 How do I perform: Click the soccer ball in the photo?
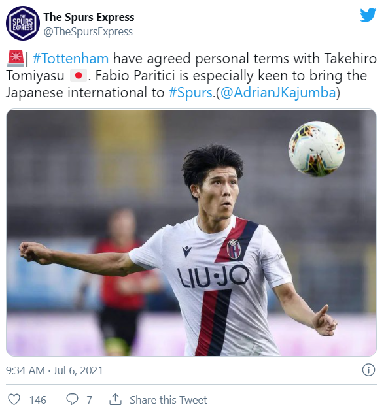(x=317, y=148)
